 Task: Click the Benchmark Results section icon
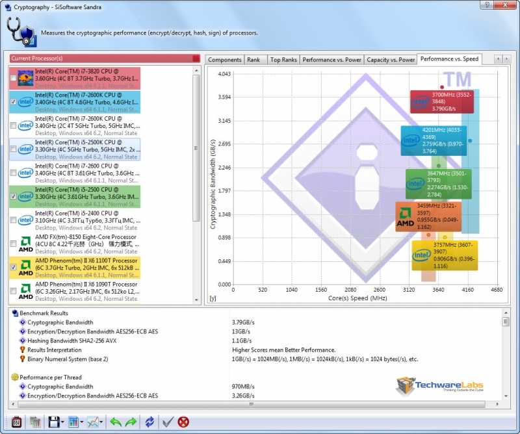click(15, 313)
